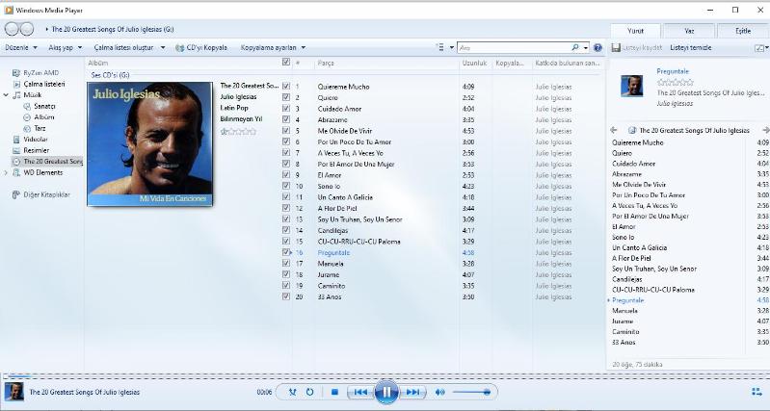Screen dimensions: 770x411
Task: Mute the sound with speaker icon
Action: pyautogui.click(x=439, y=392)
